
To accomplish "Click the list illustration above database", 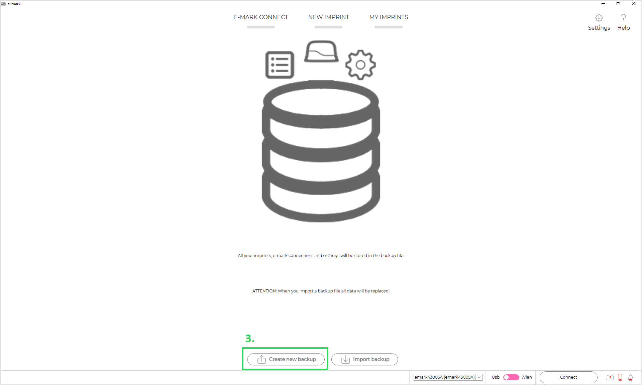I will (x=280, y=65).
